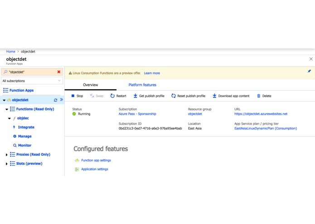This screenshot has height=224, width=315.
Task: Click the objectdet breadcrumb text
Action: pos(28,51)
